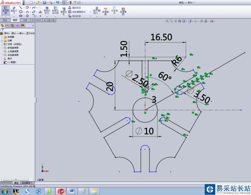Select 草图1 in the feature tree
The width and height of the screenshot is (251, 195).
coord(12,62)
